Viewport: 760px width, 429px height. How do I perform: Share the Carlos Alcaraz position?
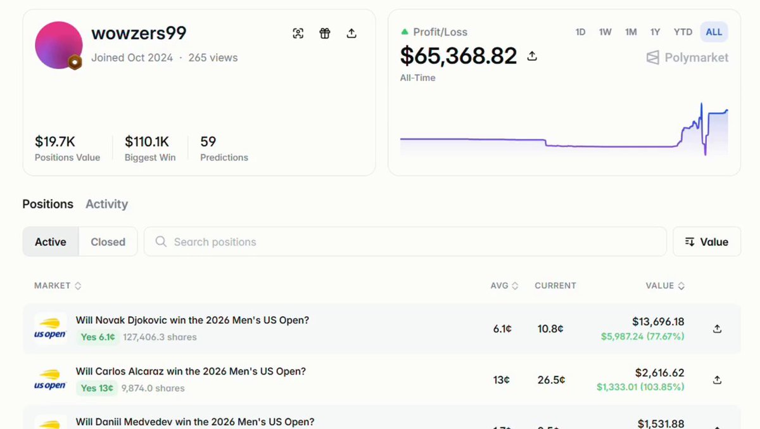(717, 380)
